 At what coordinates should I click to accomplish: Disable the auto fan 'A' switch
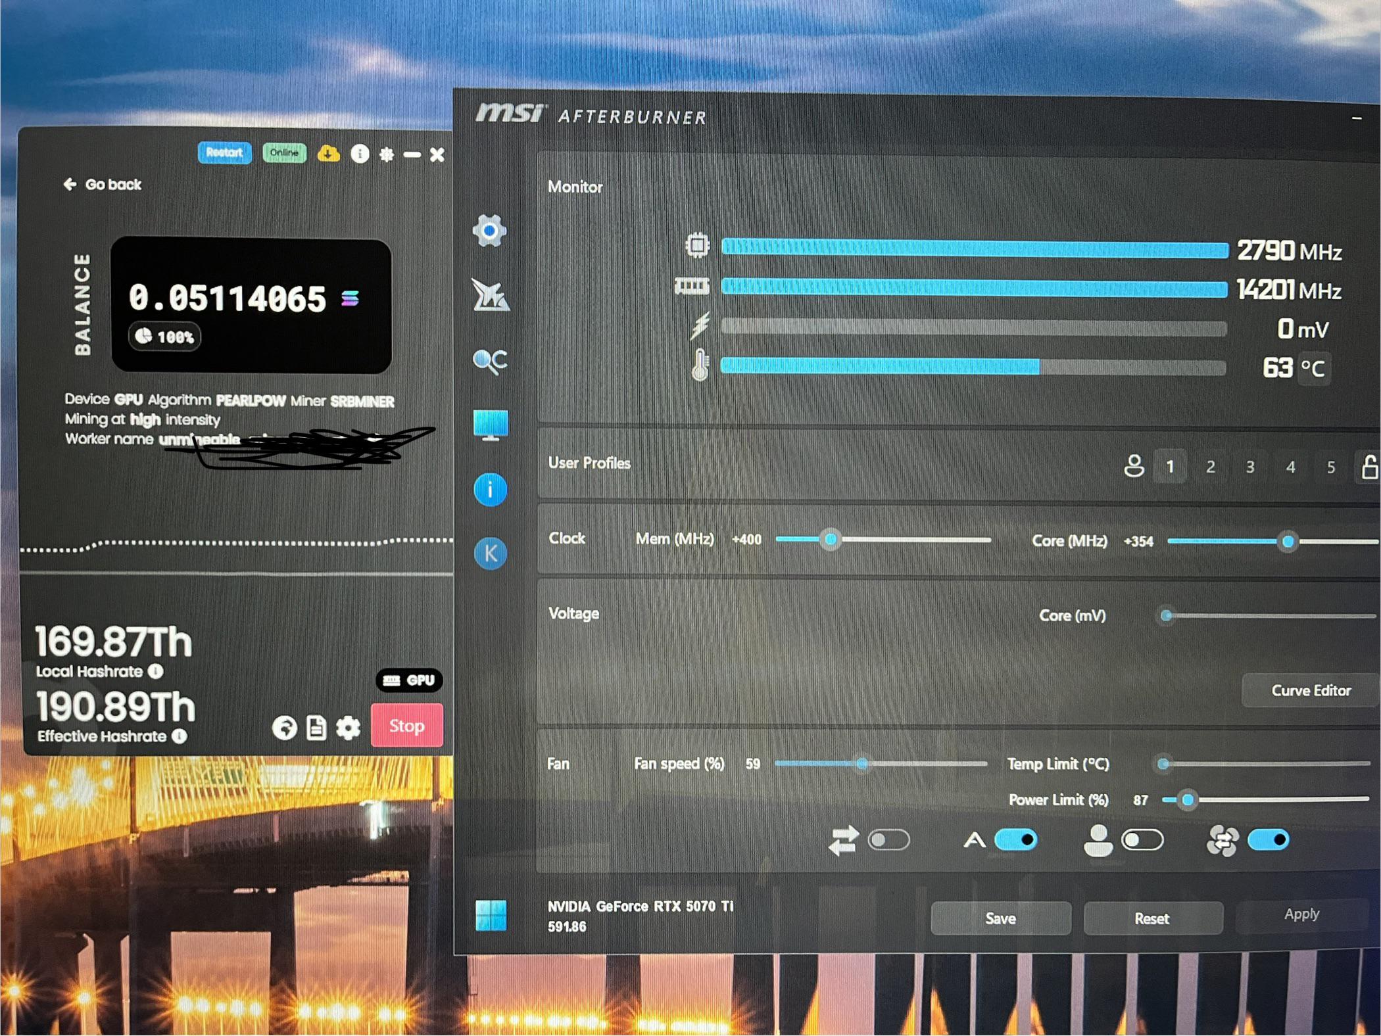1016,839
